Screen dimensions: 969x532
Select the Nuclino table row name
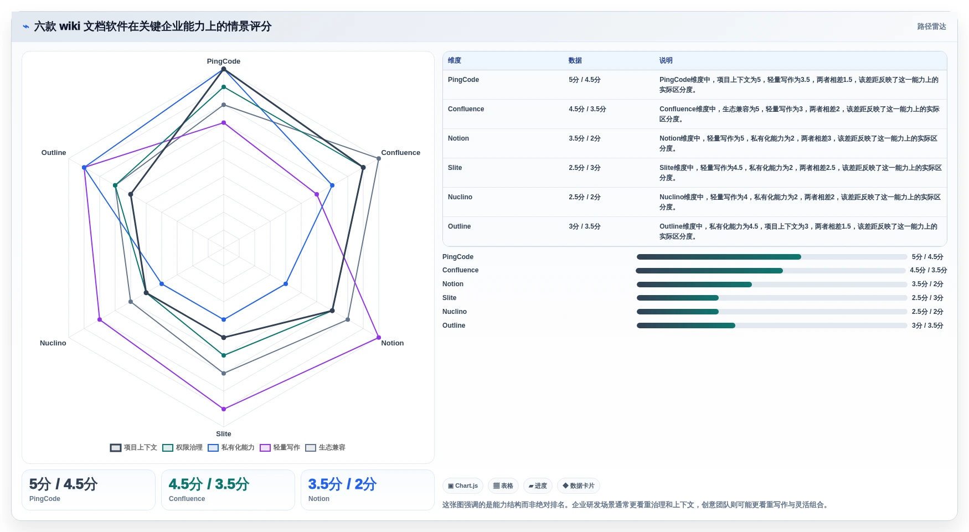click(x=460, y=197)
